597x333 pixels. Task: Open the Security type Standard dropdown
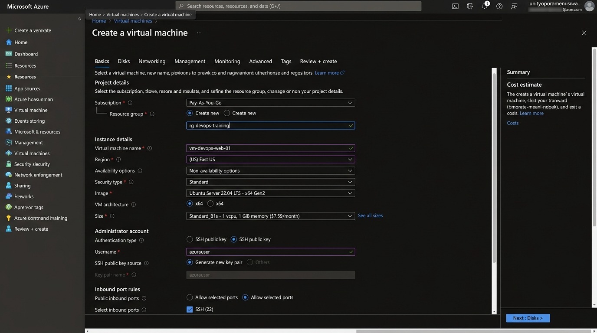click(271, 182)
